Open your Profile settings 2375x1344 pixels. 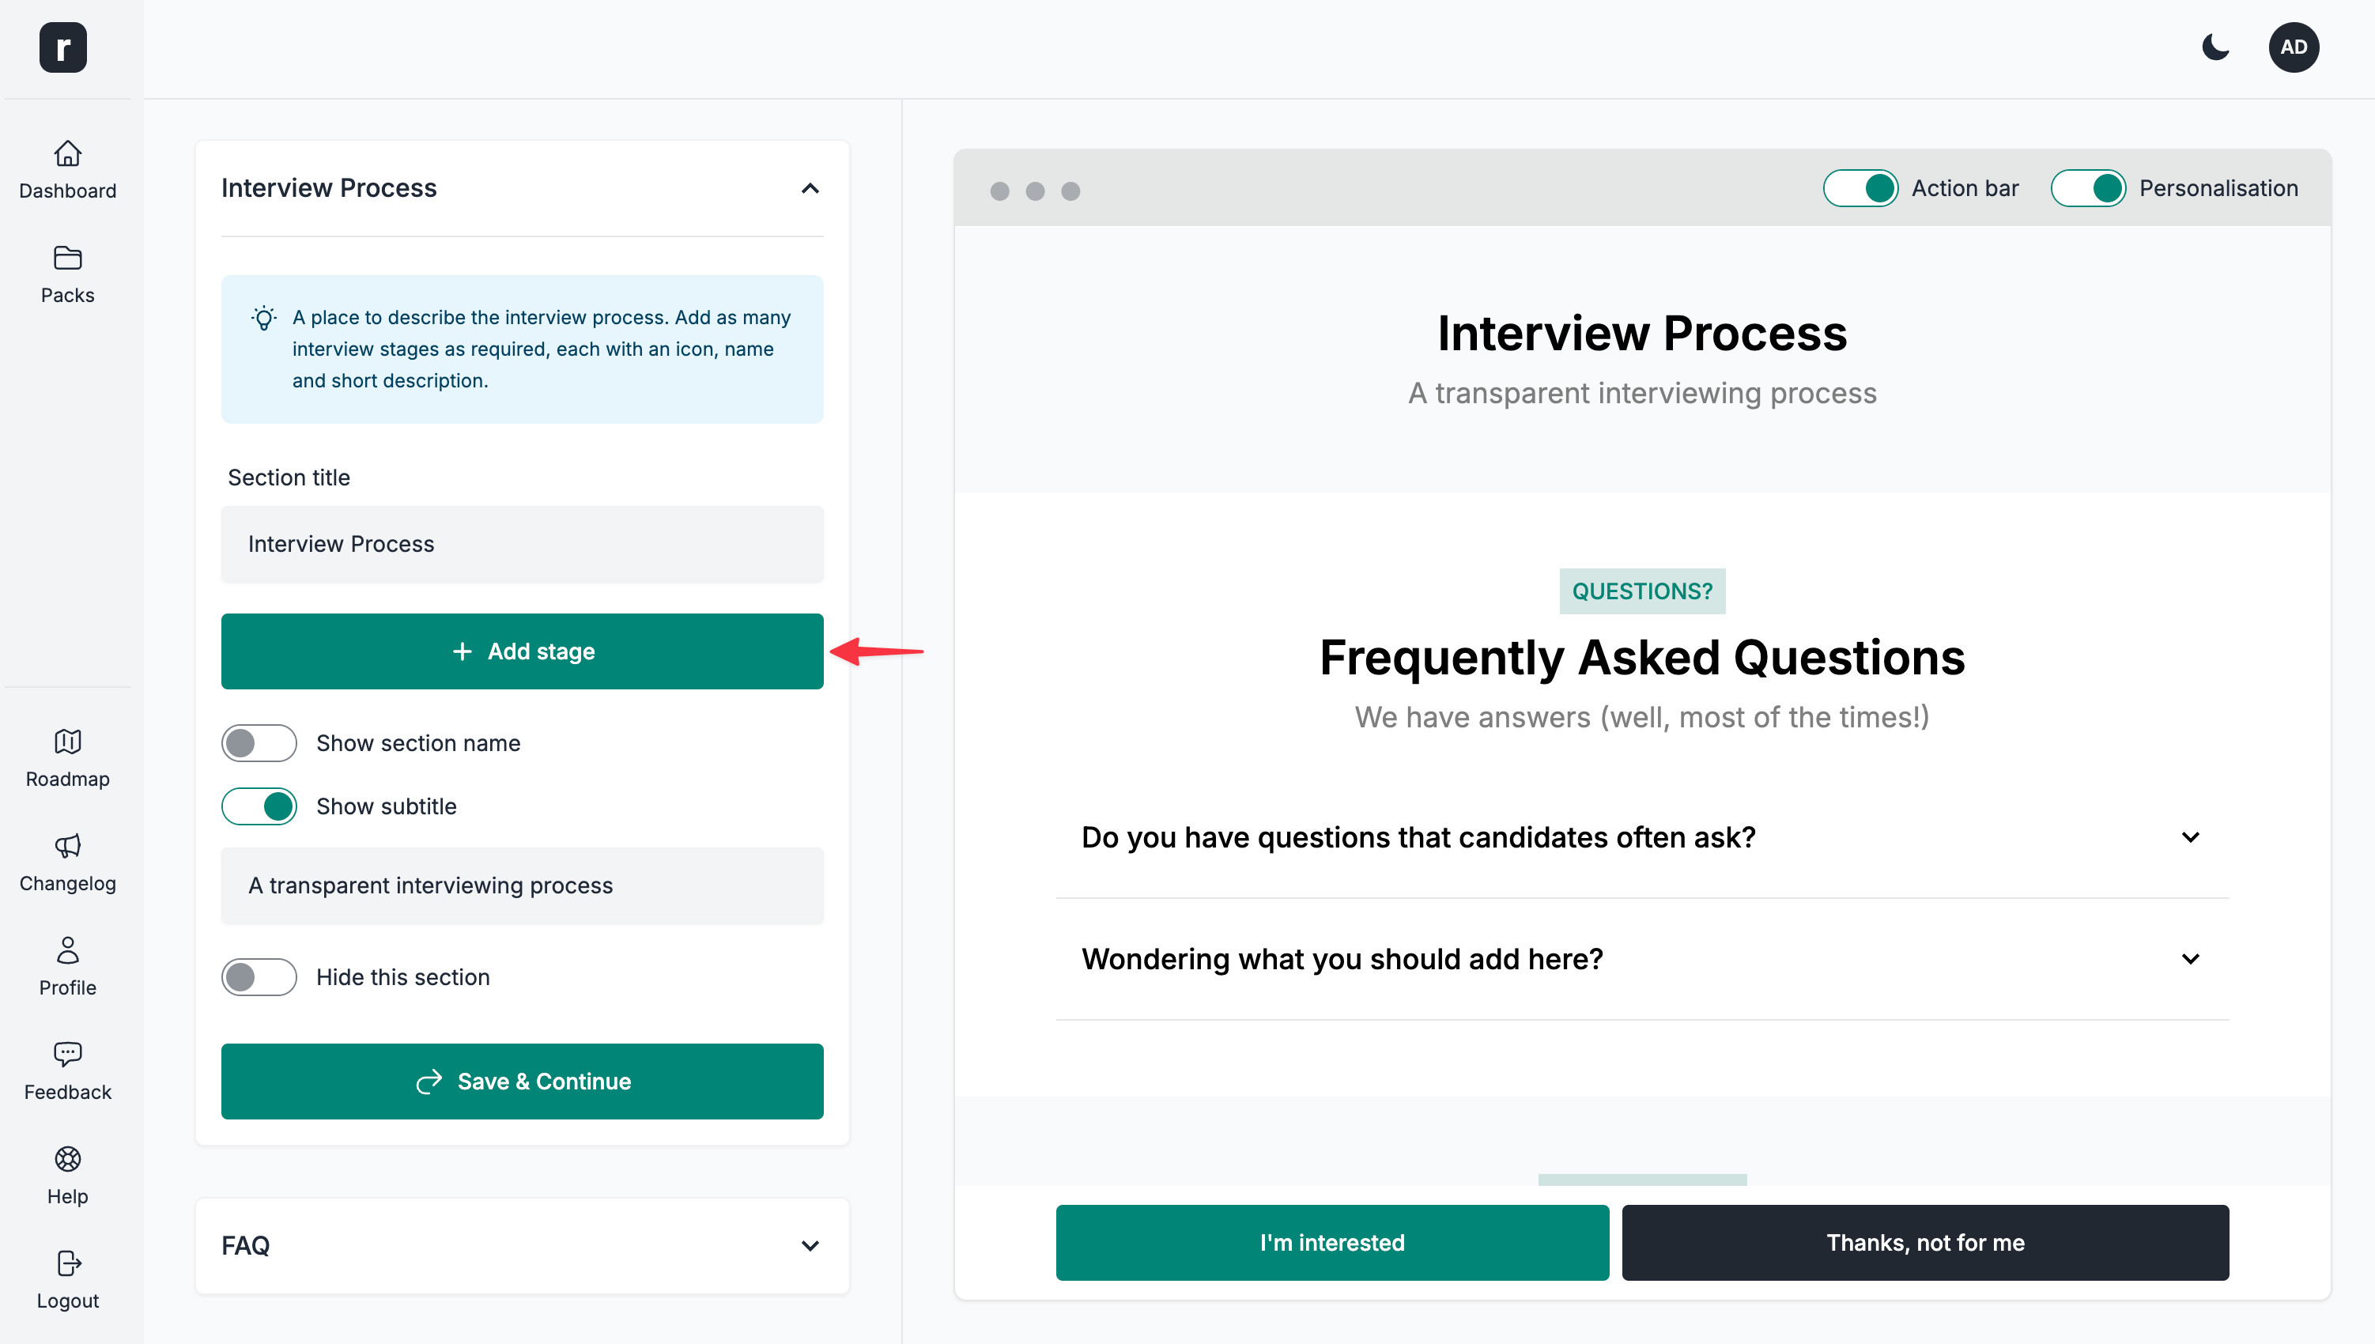click(66, 965)
